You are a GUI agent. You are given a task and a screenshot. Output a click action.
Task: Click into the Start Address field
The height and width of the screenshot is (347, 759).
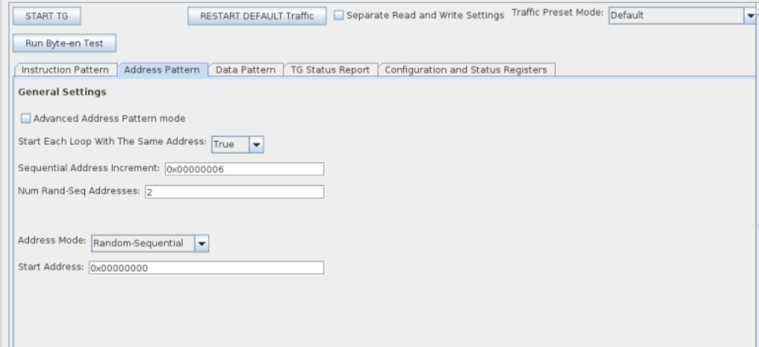(x=205, y=268)
